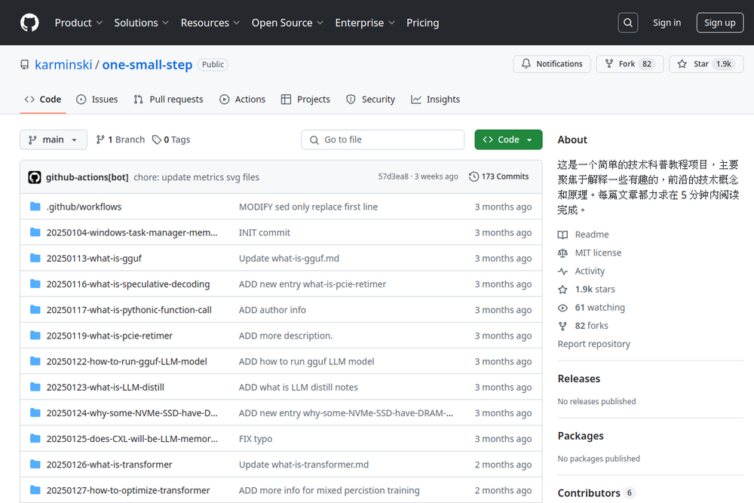This screenshot has height=503, width=754.
Task: Open commit message chore: update metrics svg files
Action: pos(196,177)
